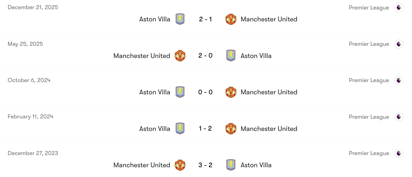The image size is (412, 177).
Task: Click the Premier League logo on the February 11 row
Action: (399, 117)
